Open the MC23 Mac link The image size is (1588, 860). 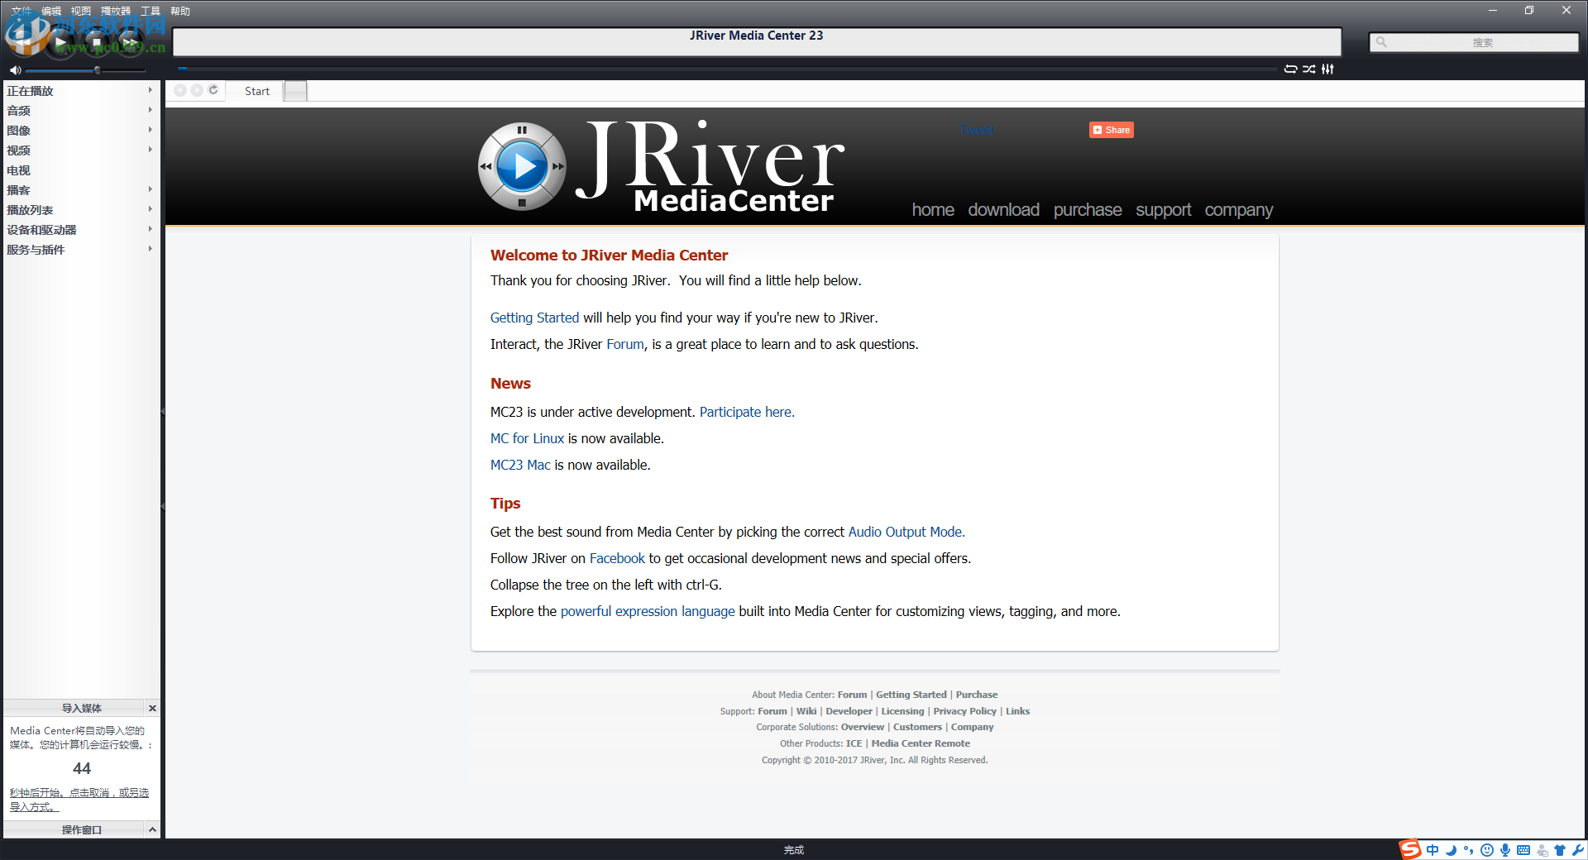pyautogui.click(x=520, y=465)
